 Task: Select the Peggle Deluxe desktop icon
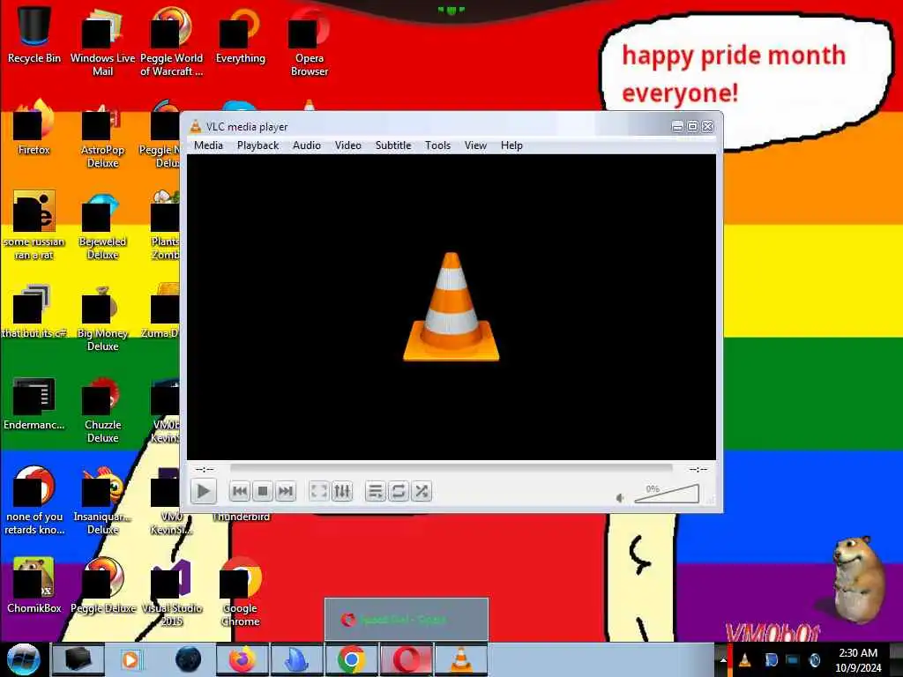click(x=102, y=584)
